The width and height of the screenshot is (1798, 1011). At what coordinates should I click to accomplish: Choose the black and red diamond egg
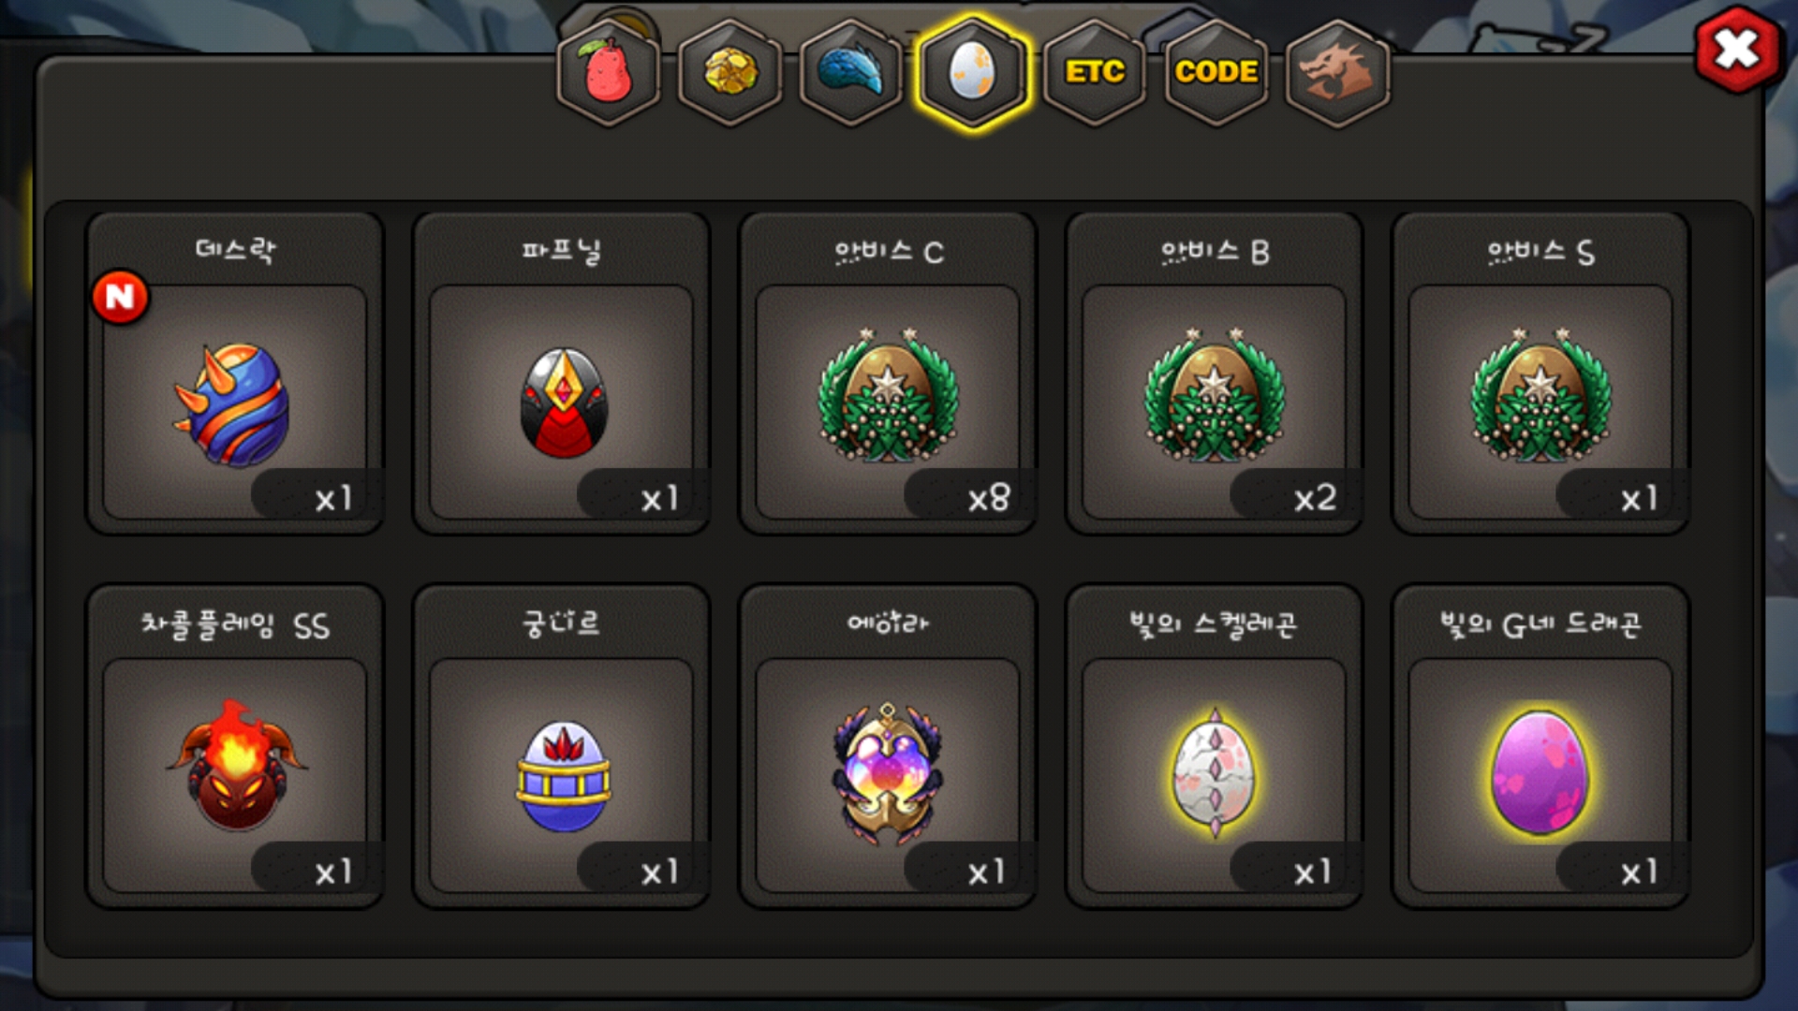point(564,403)
